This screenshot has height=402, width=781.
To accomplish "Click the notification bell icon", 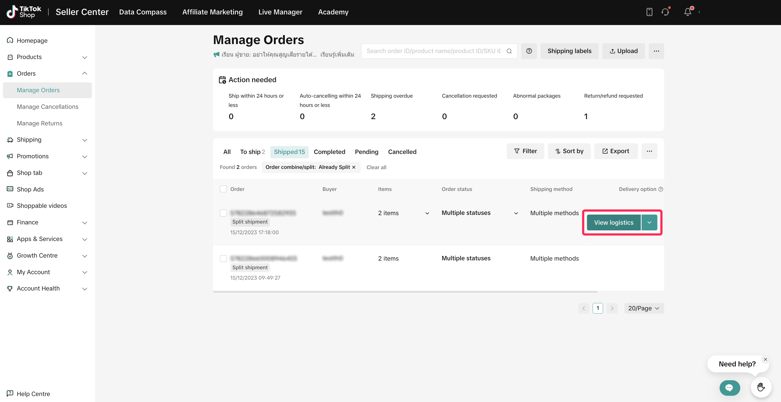I will (x=687, y=12).
